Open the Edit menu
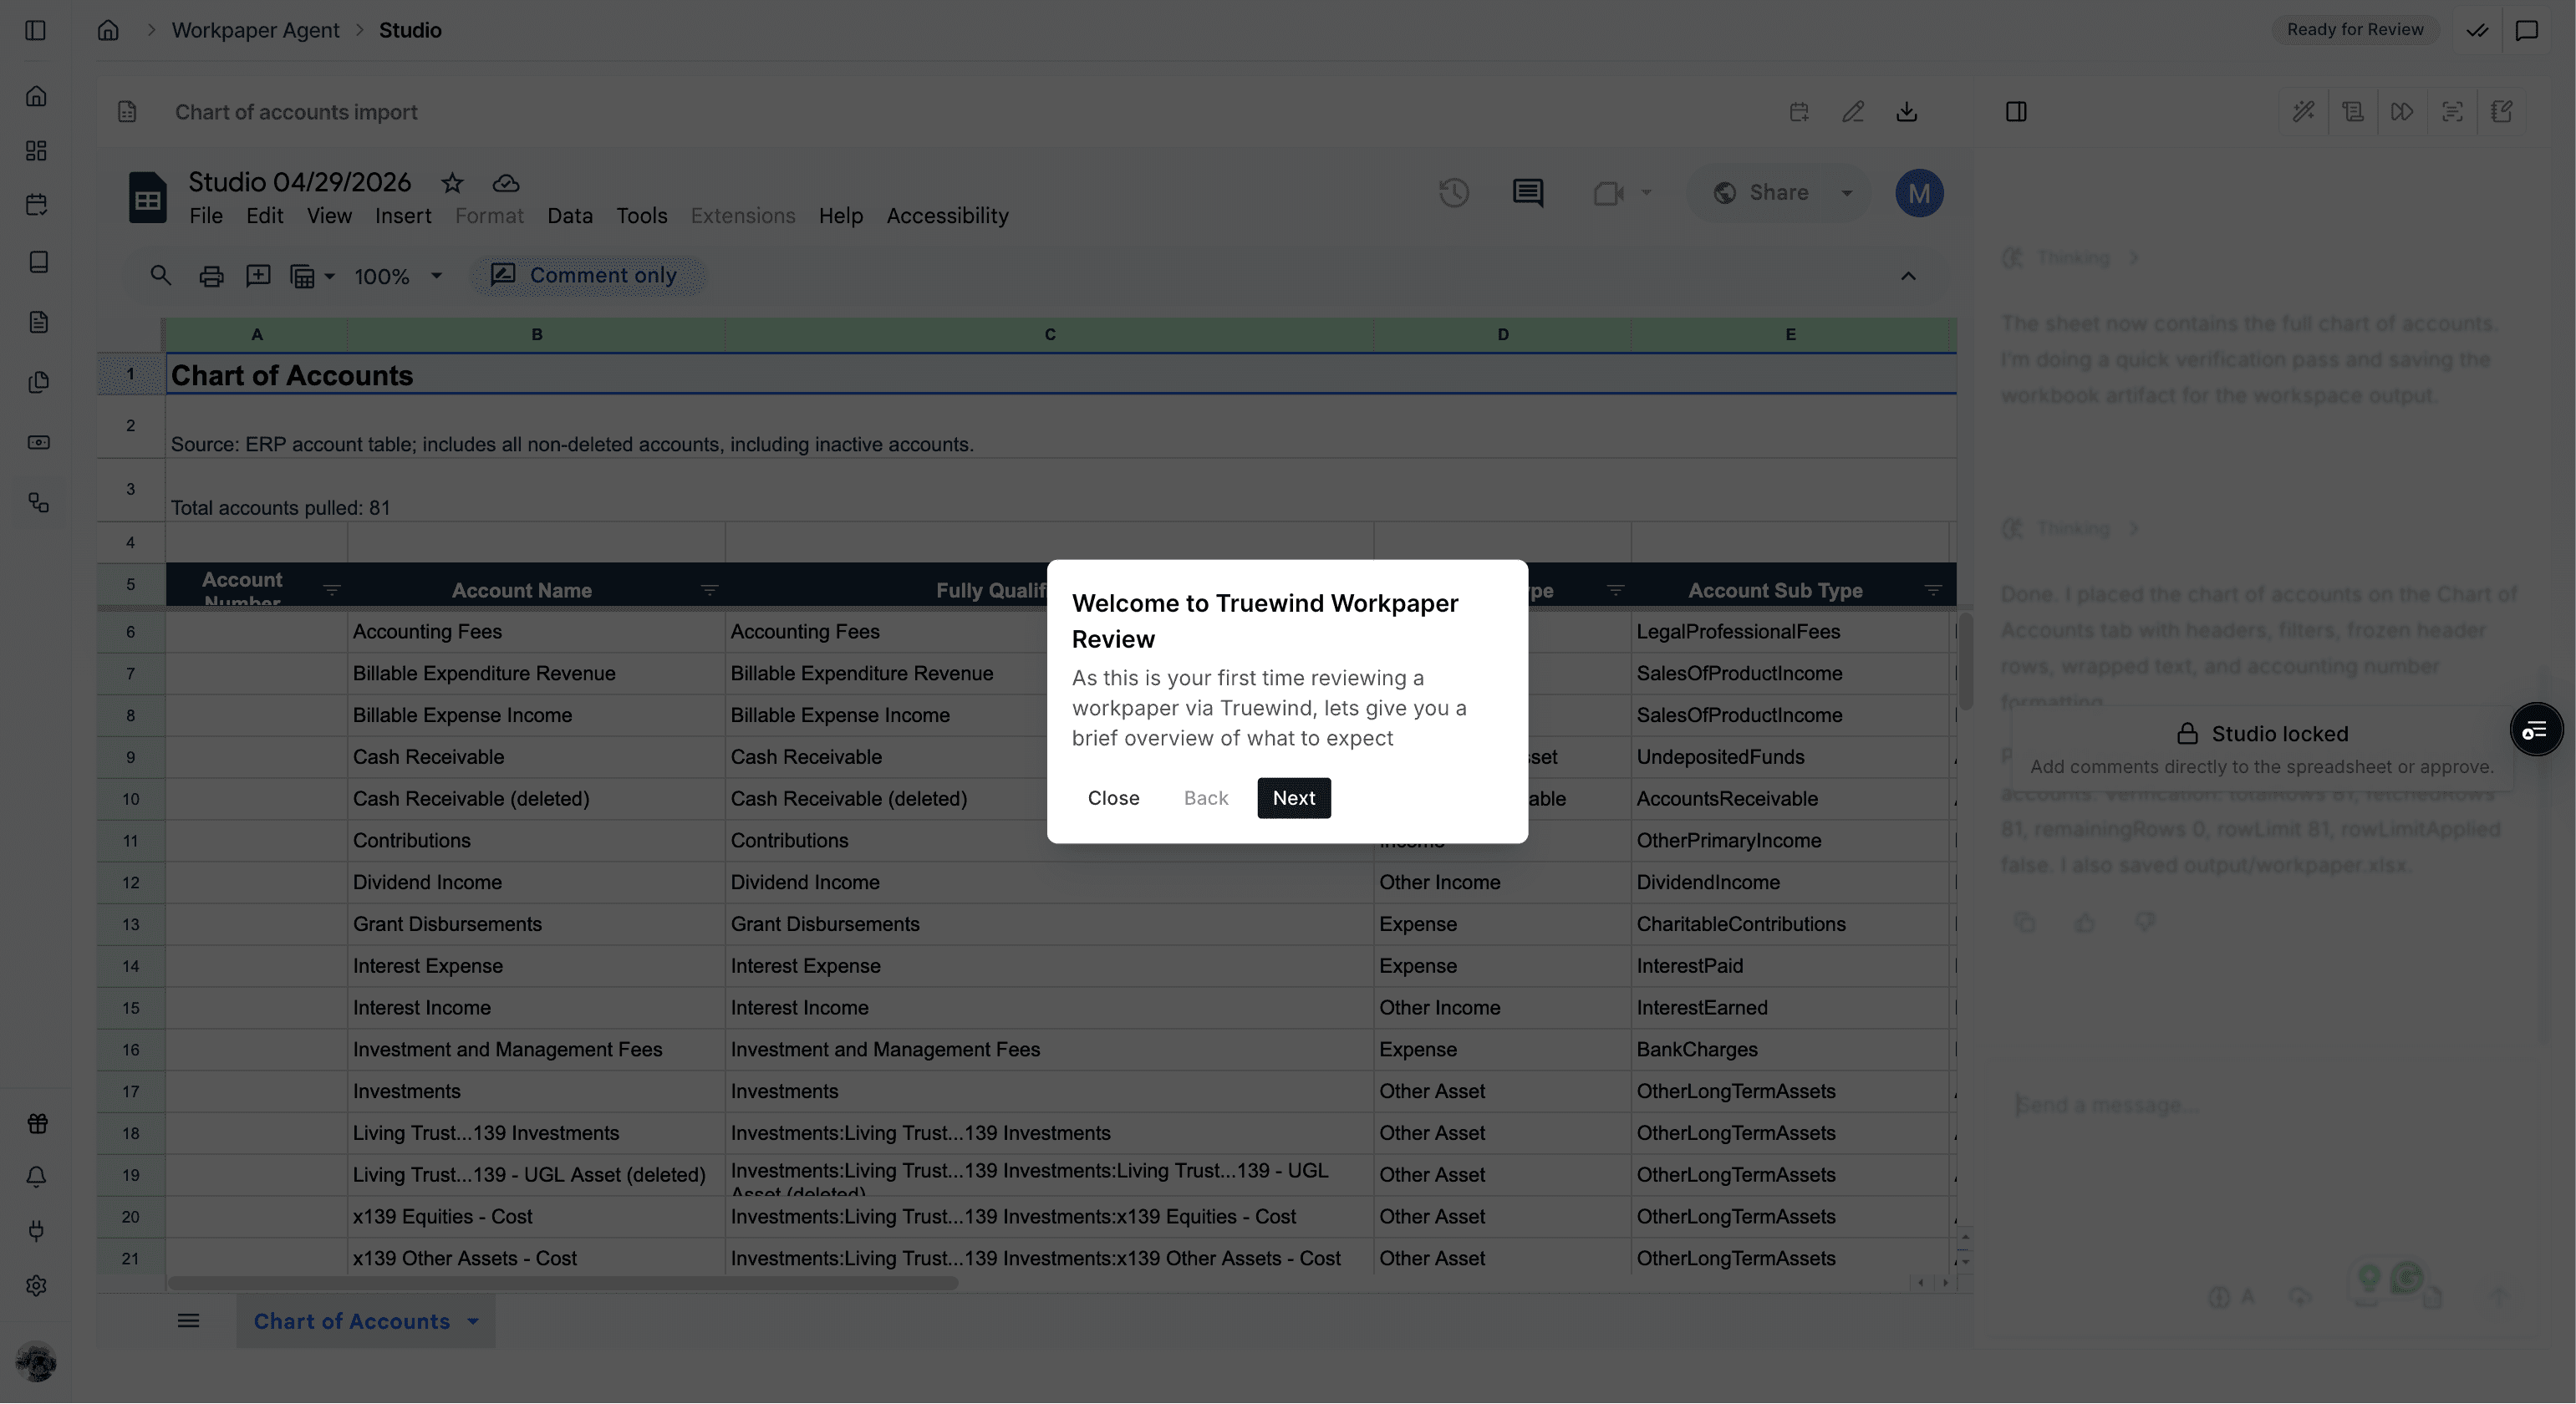Screen dimensions: 2576x1404 265,216
